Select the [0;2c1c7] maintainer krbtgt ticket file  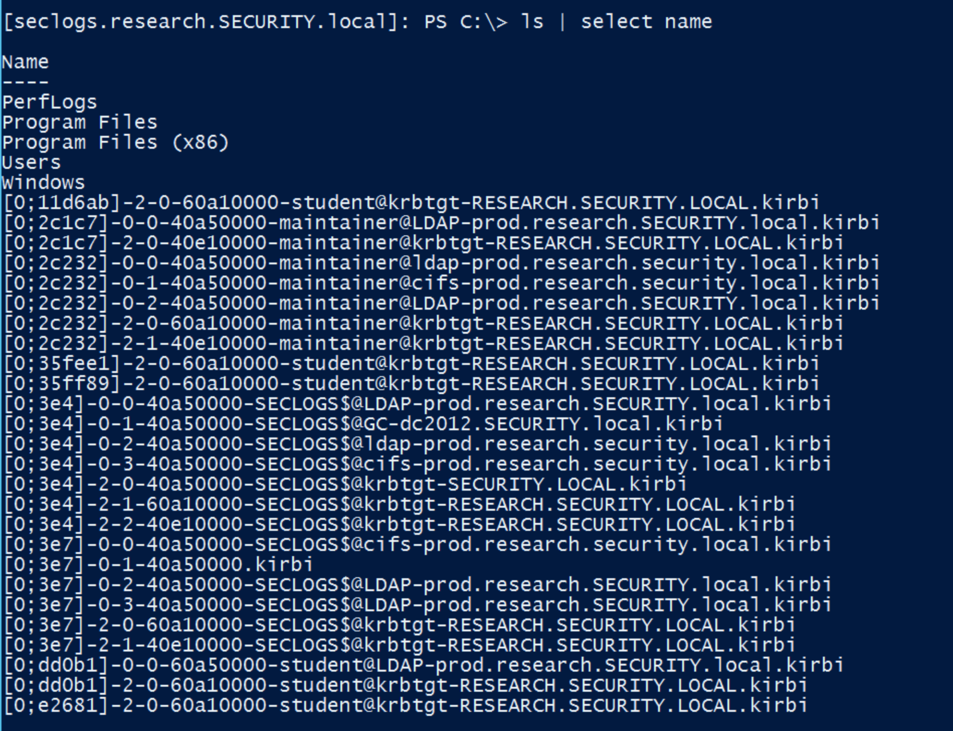coord(423,243)
